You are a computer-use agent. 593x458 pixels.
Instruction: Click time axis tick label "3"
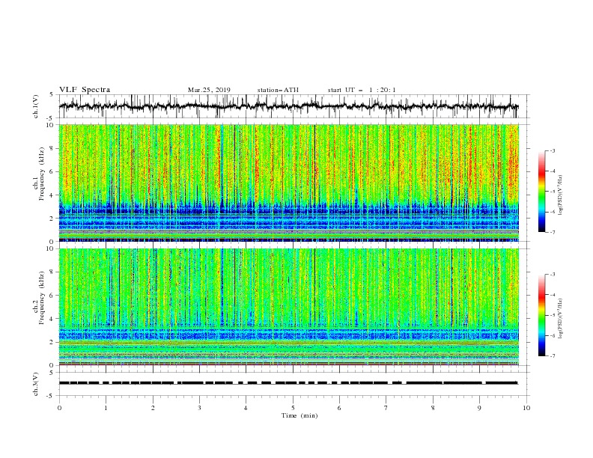tap(199, 408)
